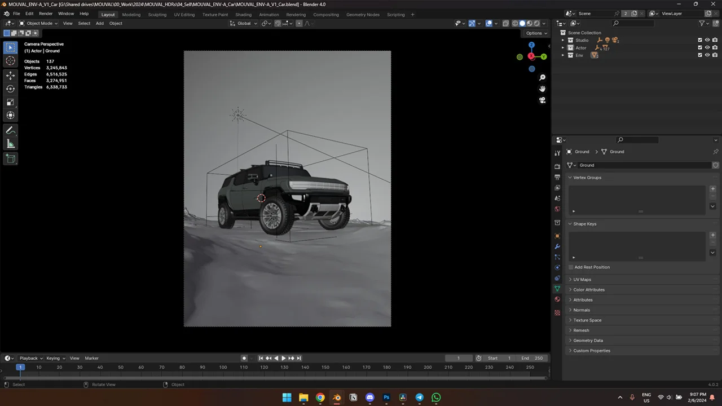The width and height of the screenshot is (722, 406).
Task: Collapse the Vertex Groups panel
Action: click(587, 177)
